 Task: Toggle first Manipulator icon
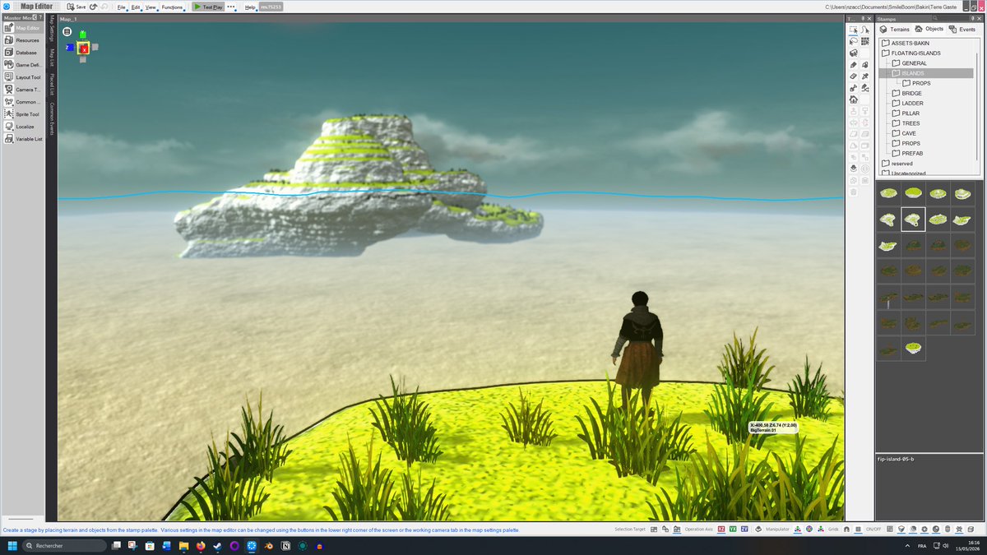797,530
